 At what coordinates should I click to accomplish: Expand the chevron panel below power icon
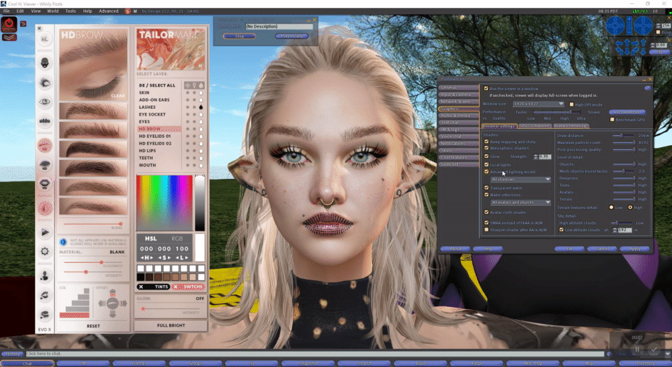[9, 37]
